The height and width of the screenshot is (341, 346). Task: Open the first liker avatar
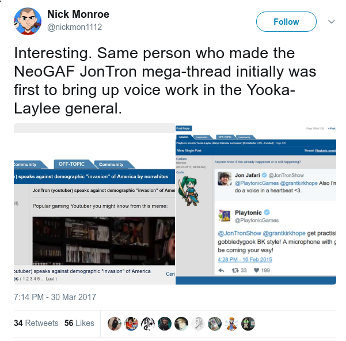tap(115, 324)
